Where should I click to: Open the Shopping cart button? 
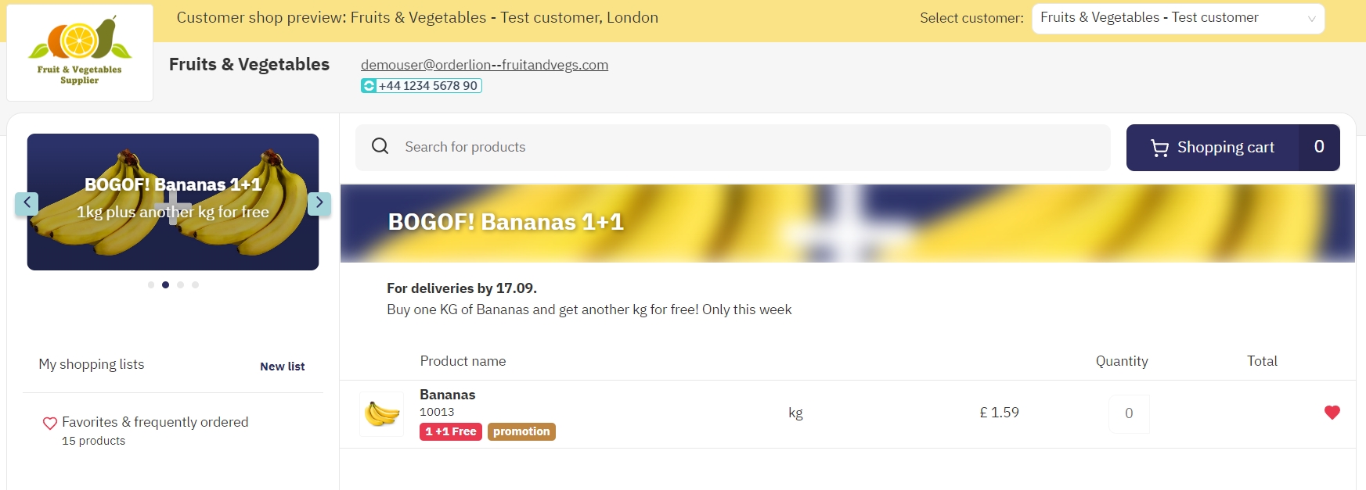pyautogui.click(x=1232, y=148)
